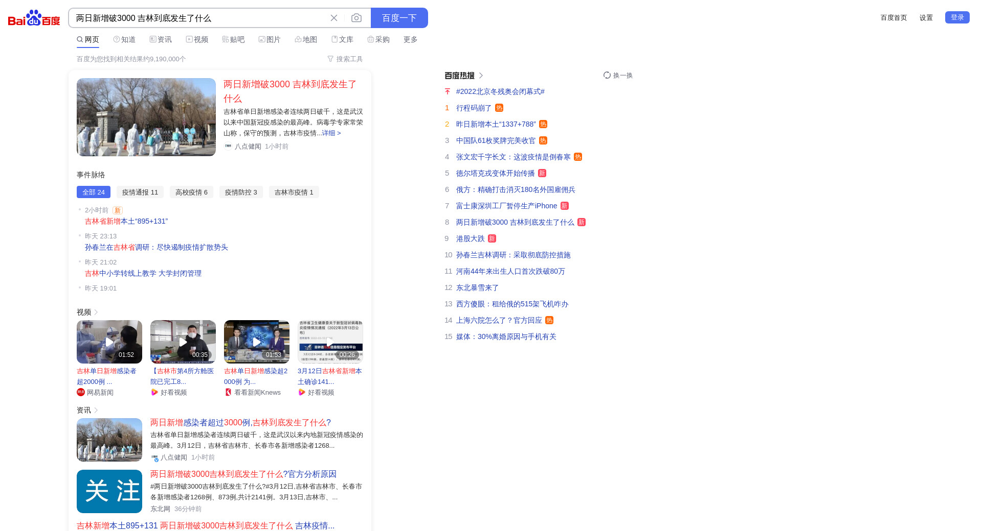Viewport: 982px width, 531px height.
Task: Open 搜索工具 filter options
Action: tap(345, 59)
